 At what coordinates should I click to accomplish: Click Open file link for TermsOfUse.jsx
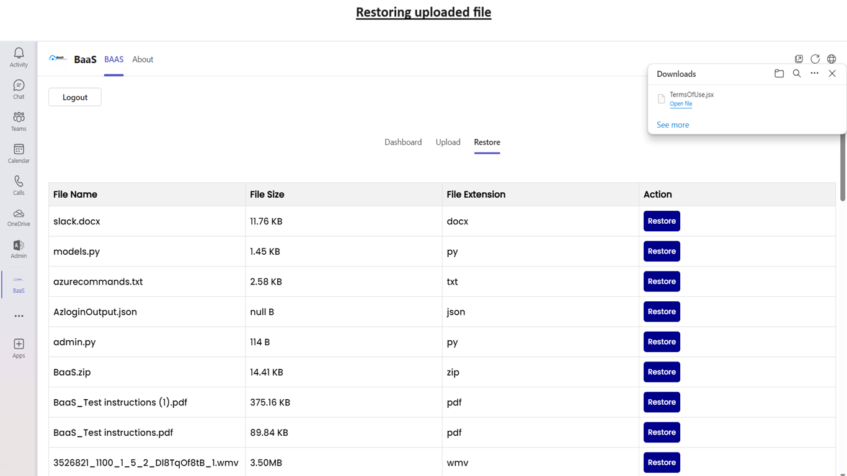681,104
